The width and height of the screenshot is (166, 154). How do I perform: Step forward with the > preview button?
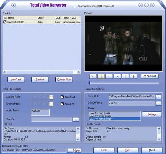117,76
